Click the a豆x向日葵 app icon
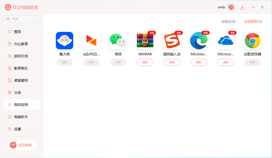This screenshot has width=272, height=158. [91, 40]
